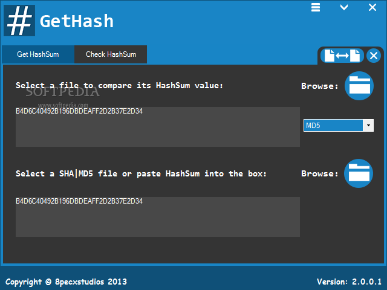The height and width of the screenshot is (290, 387).
Task: Click the upper Browse: label
Action: [x=320, y=86]
